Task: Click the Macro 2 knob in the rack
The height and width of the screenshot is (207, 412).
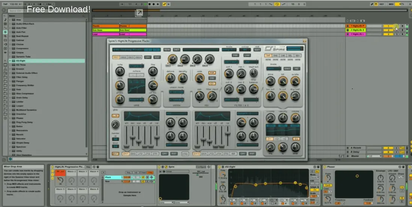Action: tap(71, 180)
